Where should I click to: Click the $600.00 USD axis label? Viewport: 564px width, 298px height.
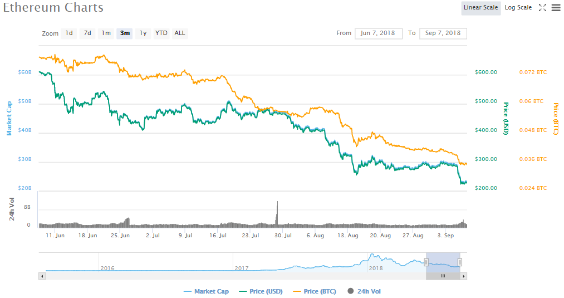point(486,72)
